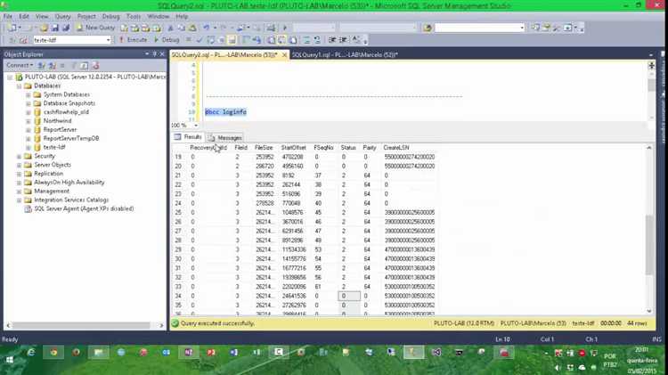Open the Query menu
Screen dimensions: 668x375
point(62,16)
